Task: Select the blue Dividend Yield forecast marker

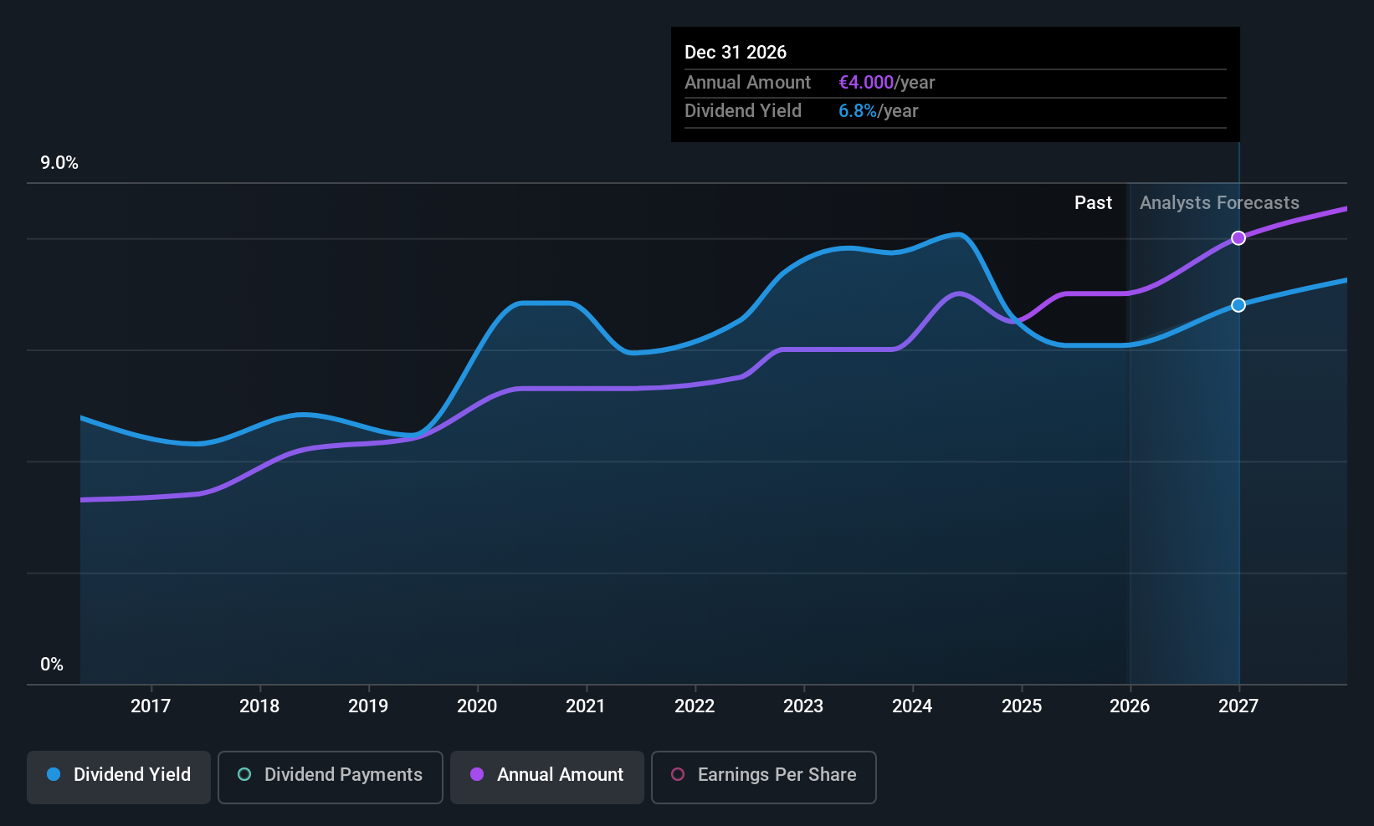Action: click(1238, 304)
